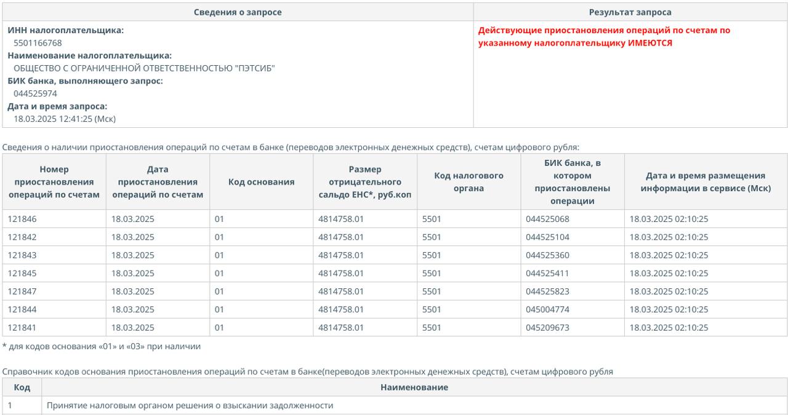
Task: Click "Код налогового органа" column header
Action: (x=468, y=182)
